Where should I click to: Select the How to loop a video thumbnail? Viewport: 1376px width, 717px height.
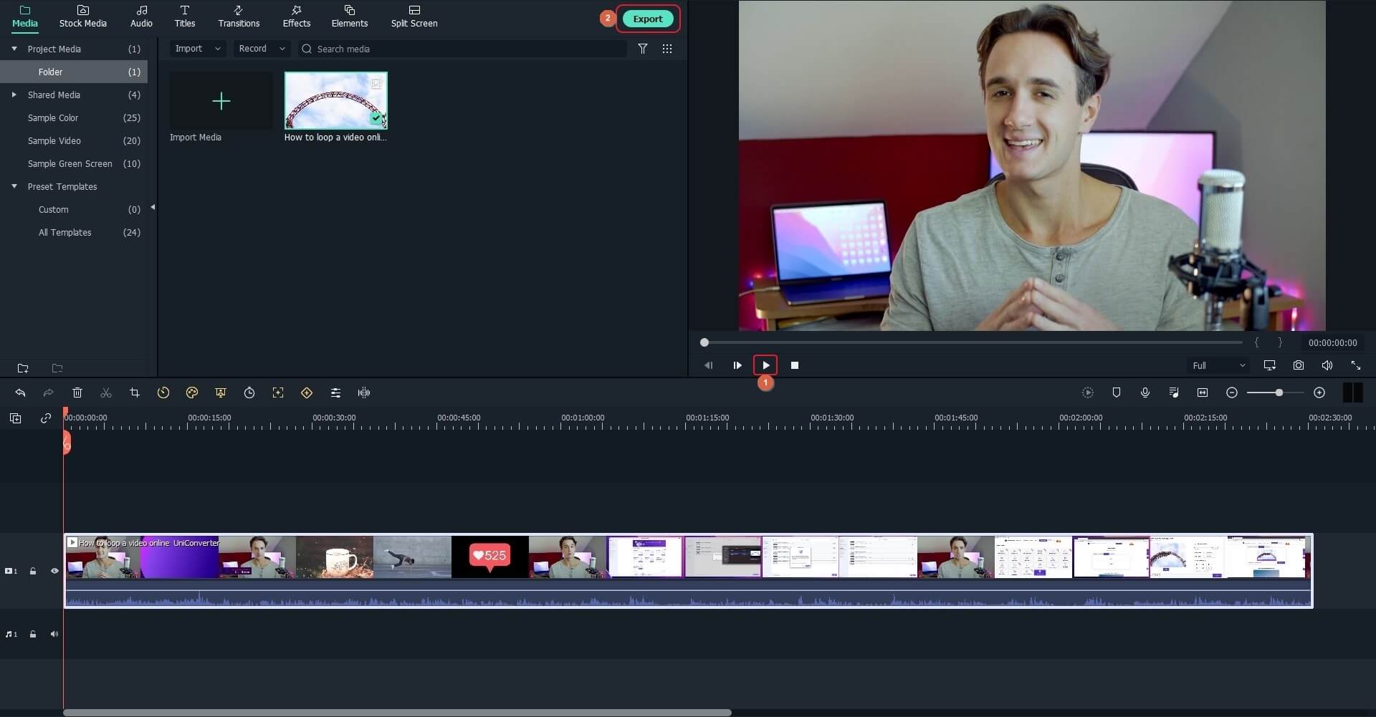coord(336,101)
